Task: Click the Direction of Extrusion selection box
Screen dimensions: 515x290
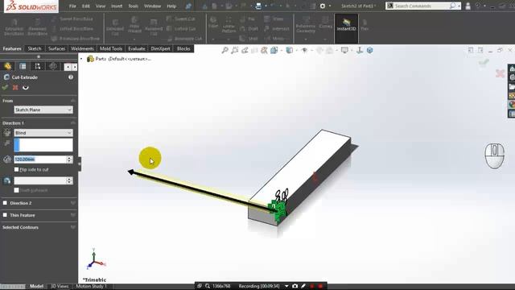Action: pos(43,145)
